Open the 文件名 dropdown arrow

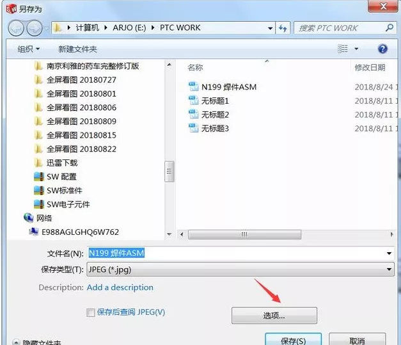pos(389,253)
